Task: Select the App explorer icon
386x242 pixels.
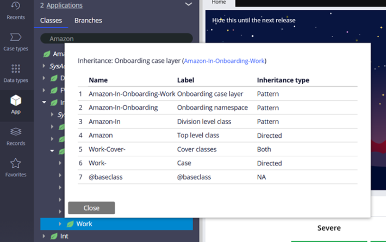Action: coord(16,104)
